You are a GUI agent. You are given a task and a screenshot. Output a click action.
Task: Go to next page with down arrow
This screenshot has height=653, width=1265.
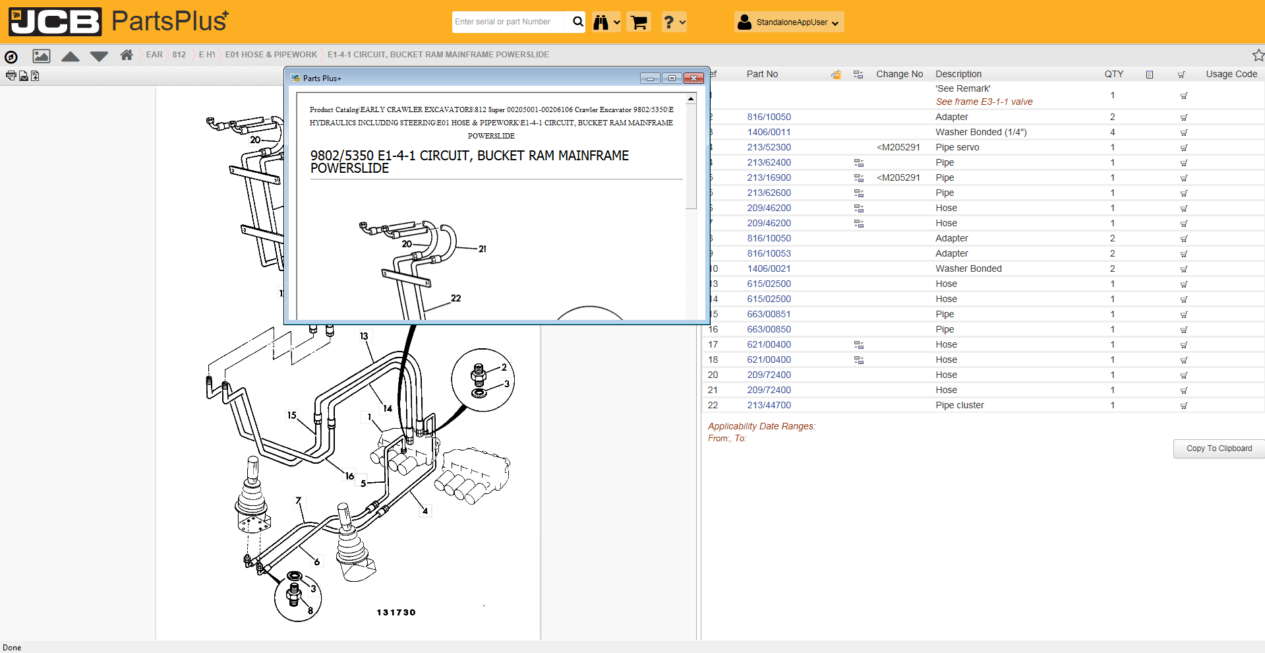pos(99,57)
